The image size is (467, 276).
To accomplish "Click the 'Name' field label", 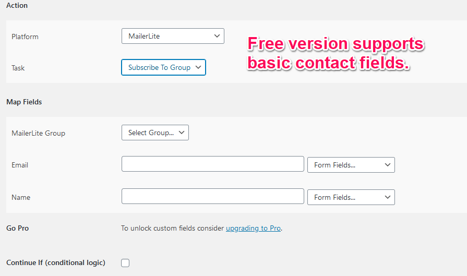I will tap(21, 197).
